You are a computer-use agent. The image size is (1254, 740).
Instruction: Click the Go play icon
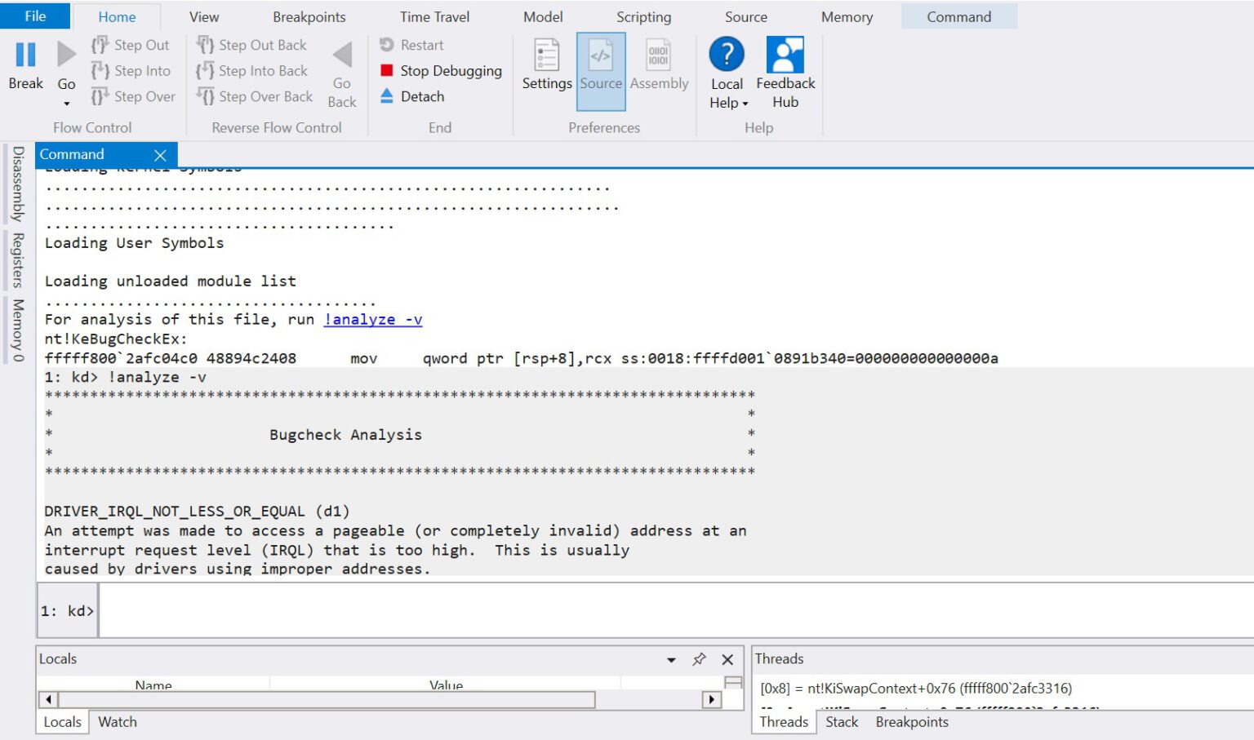point(66,55)
